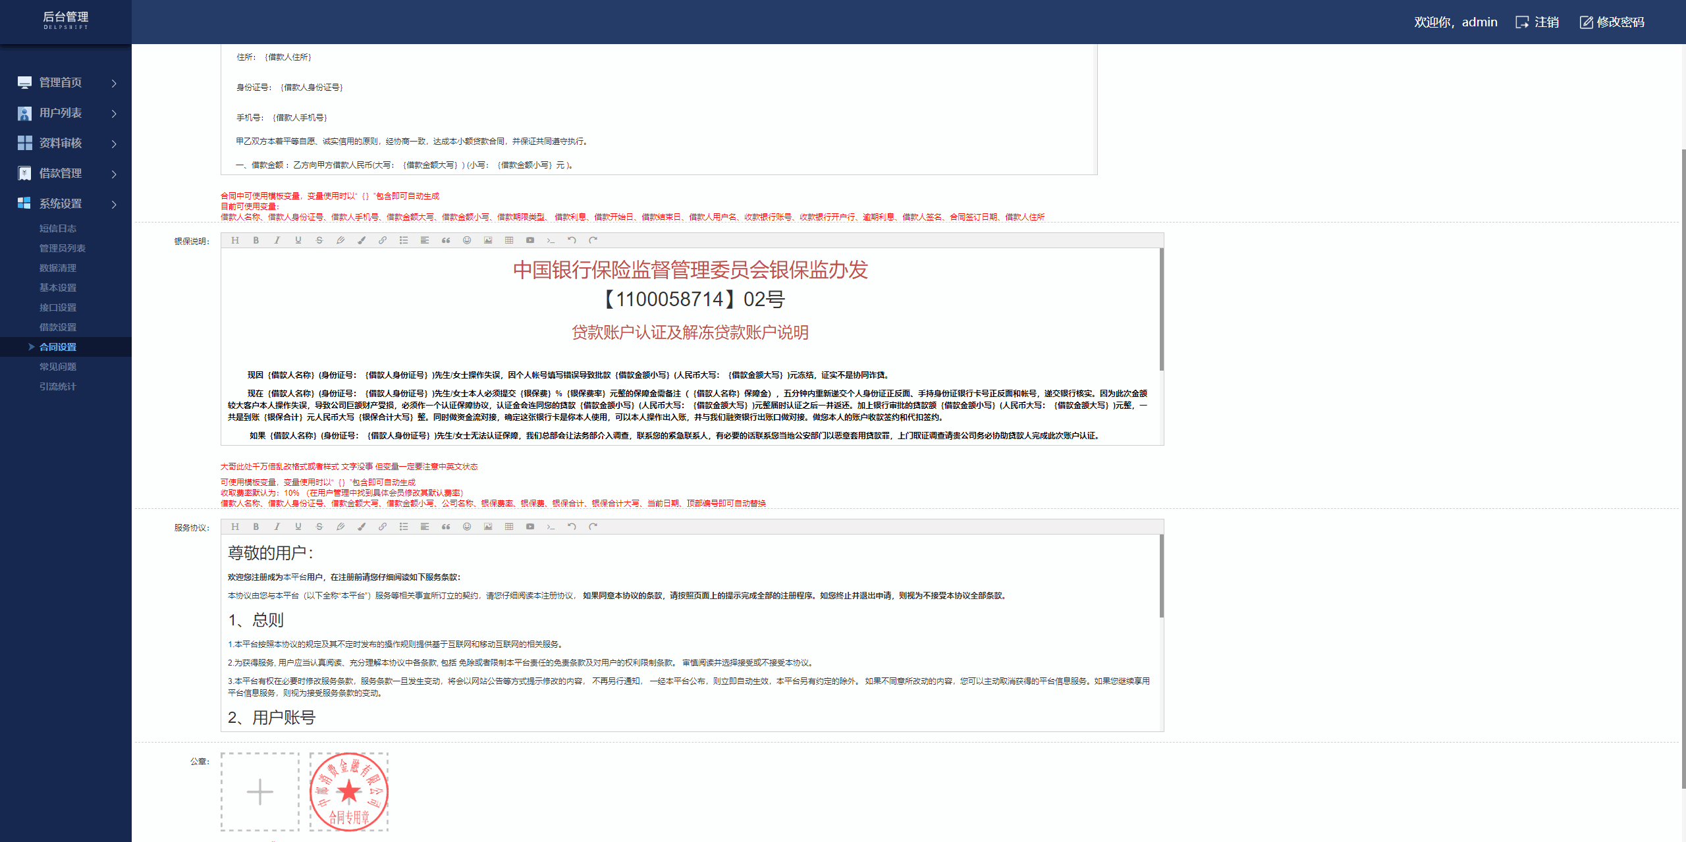
Task: Insert a block quote in 服务协议
Action: click(446, 527)
